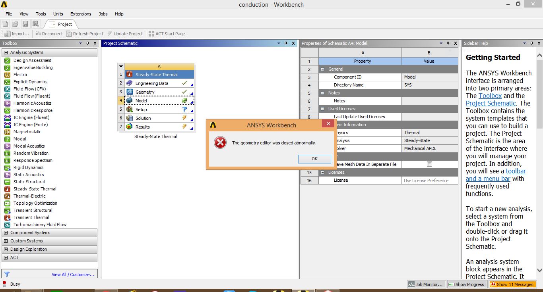This screenshot has height=292, width=543.
Task: Select Modal analysis in Toolbox
Action: tap(20, 139)
